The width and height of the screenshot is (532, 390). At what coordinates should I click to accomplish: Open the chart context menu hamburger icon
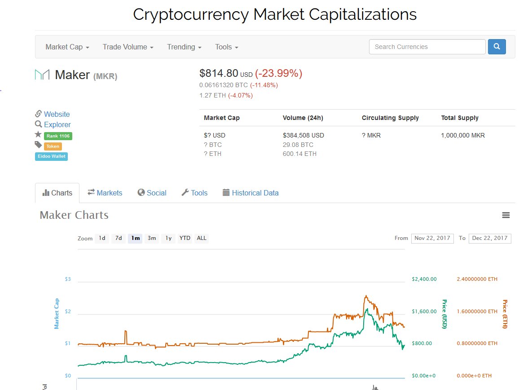click(x=506, y=215)
